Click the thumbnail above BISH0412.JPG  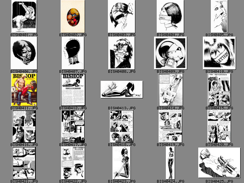(73, 90)
